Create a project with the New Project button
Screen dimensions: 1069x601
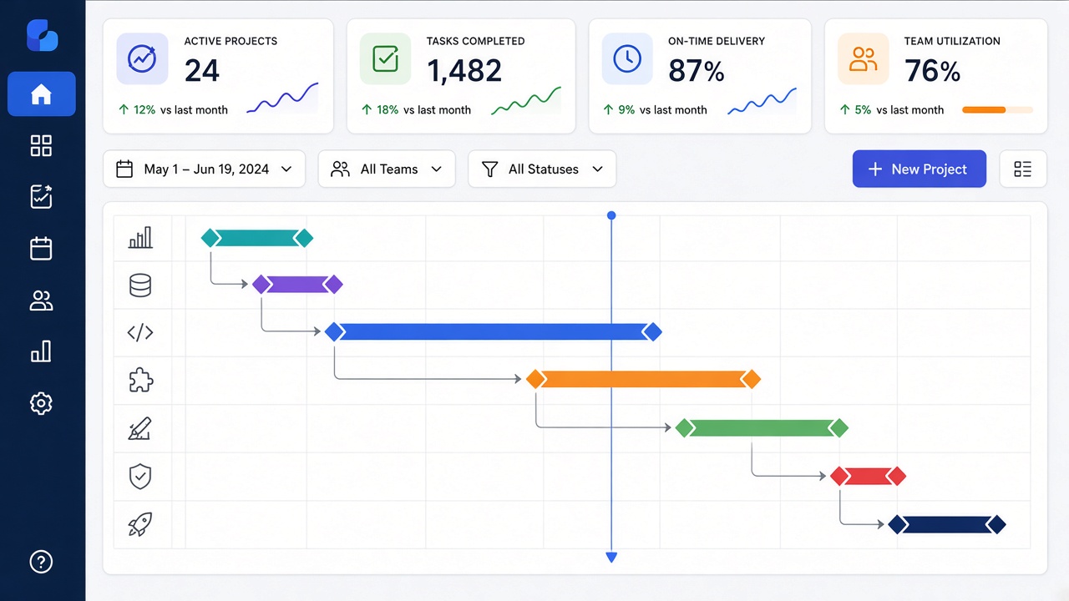[920, 169]
